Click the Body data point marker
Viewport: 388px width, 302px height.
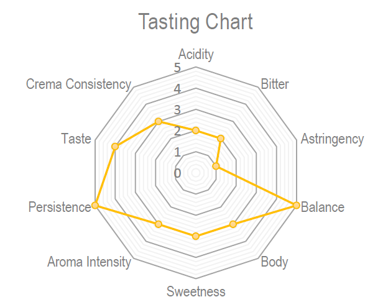pos(233,224)
